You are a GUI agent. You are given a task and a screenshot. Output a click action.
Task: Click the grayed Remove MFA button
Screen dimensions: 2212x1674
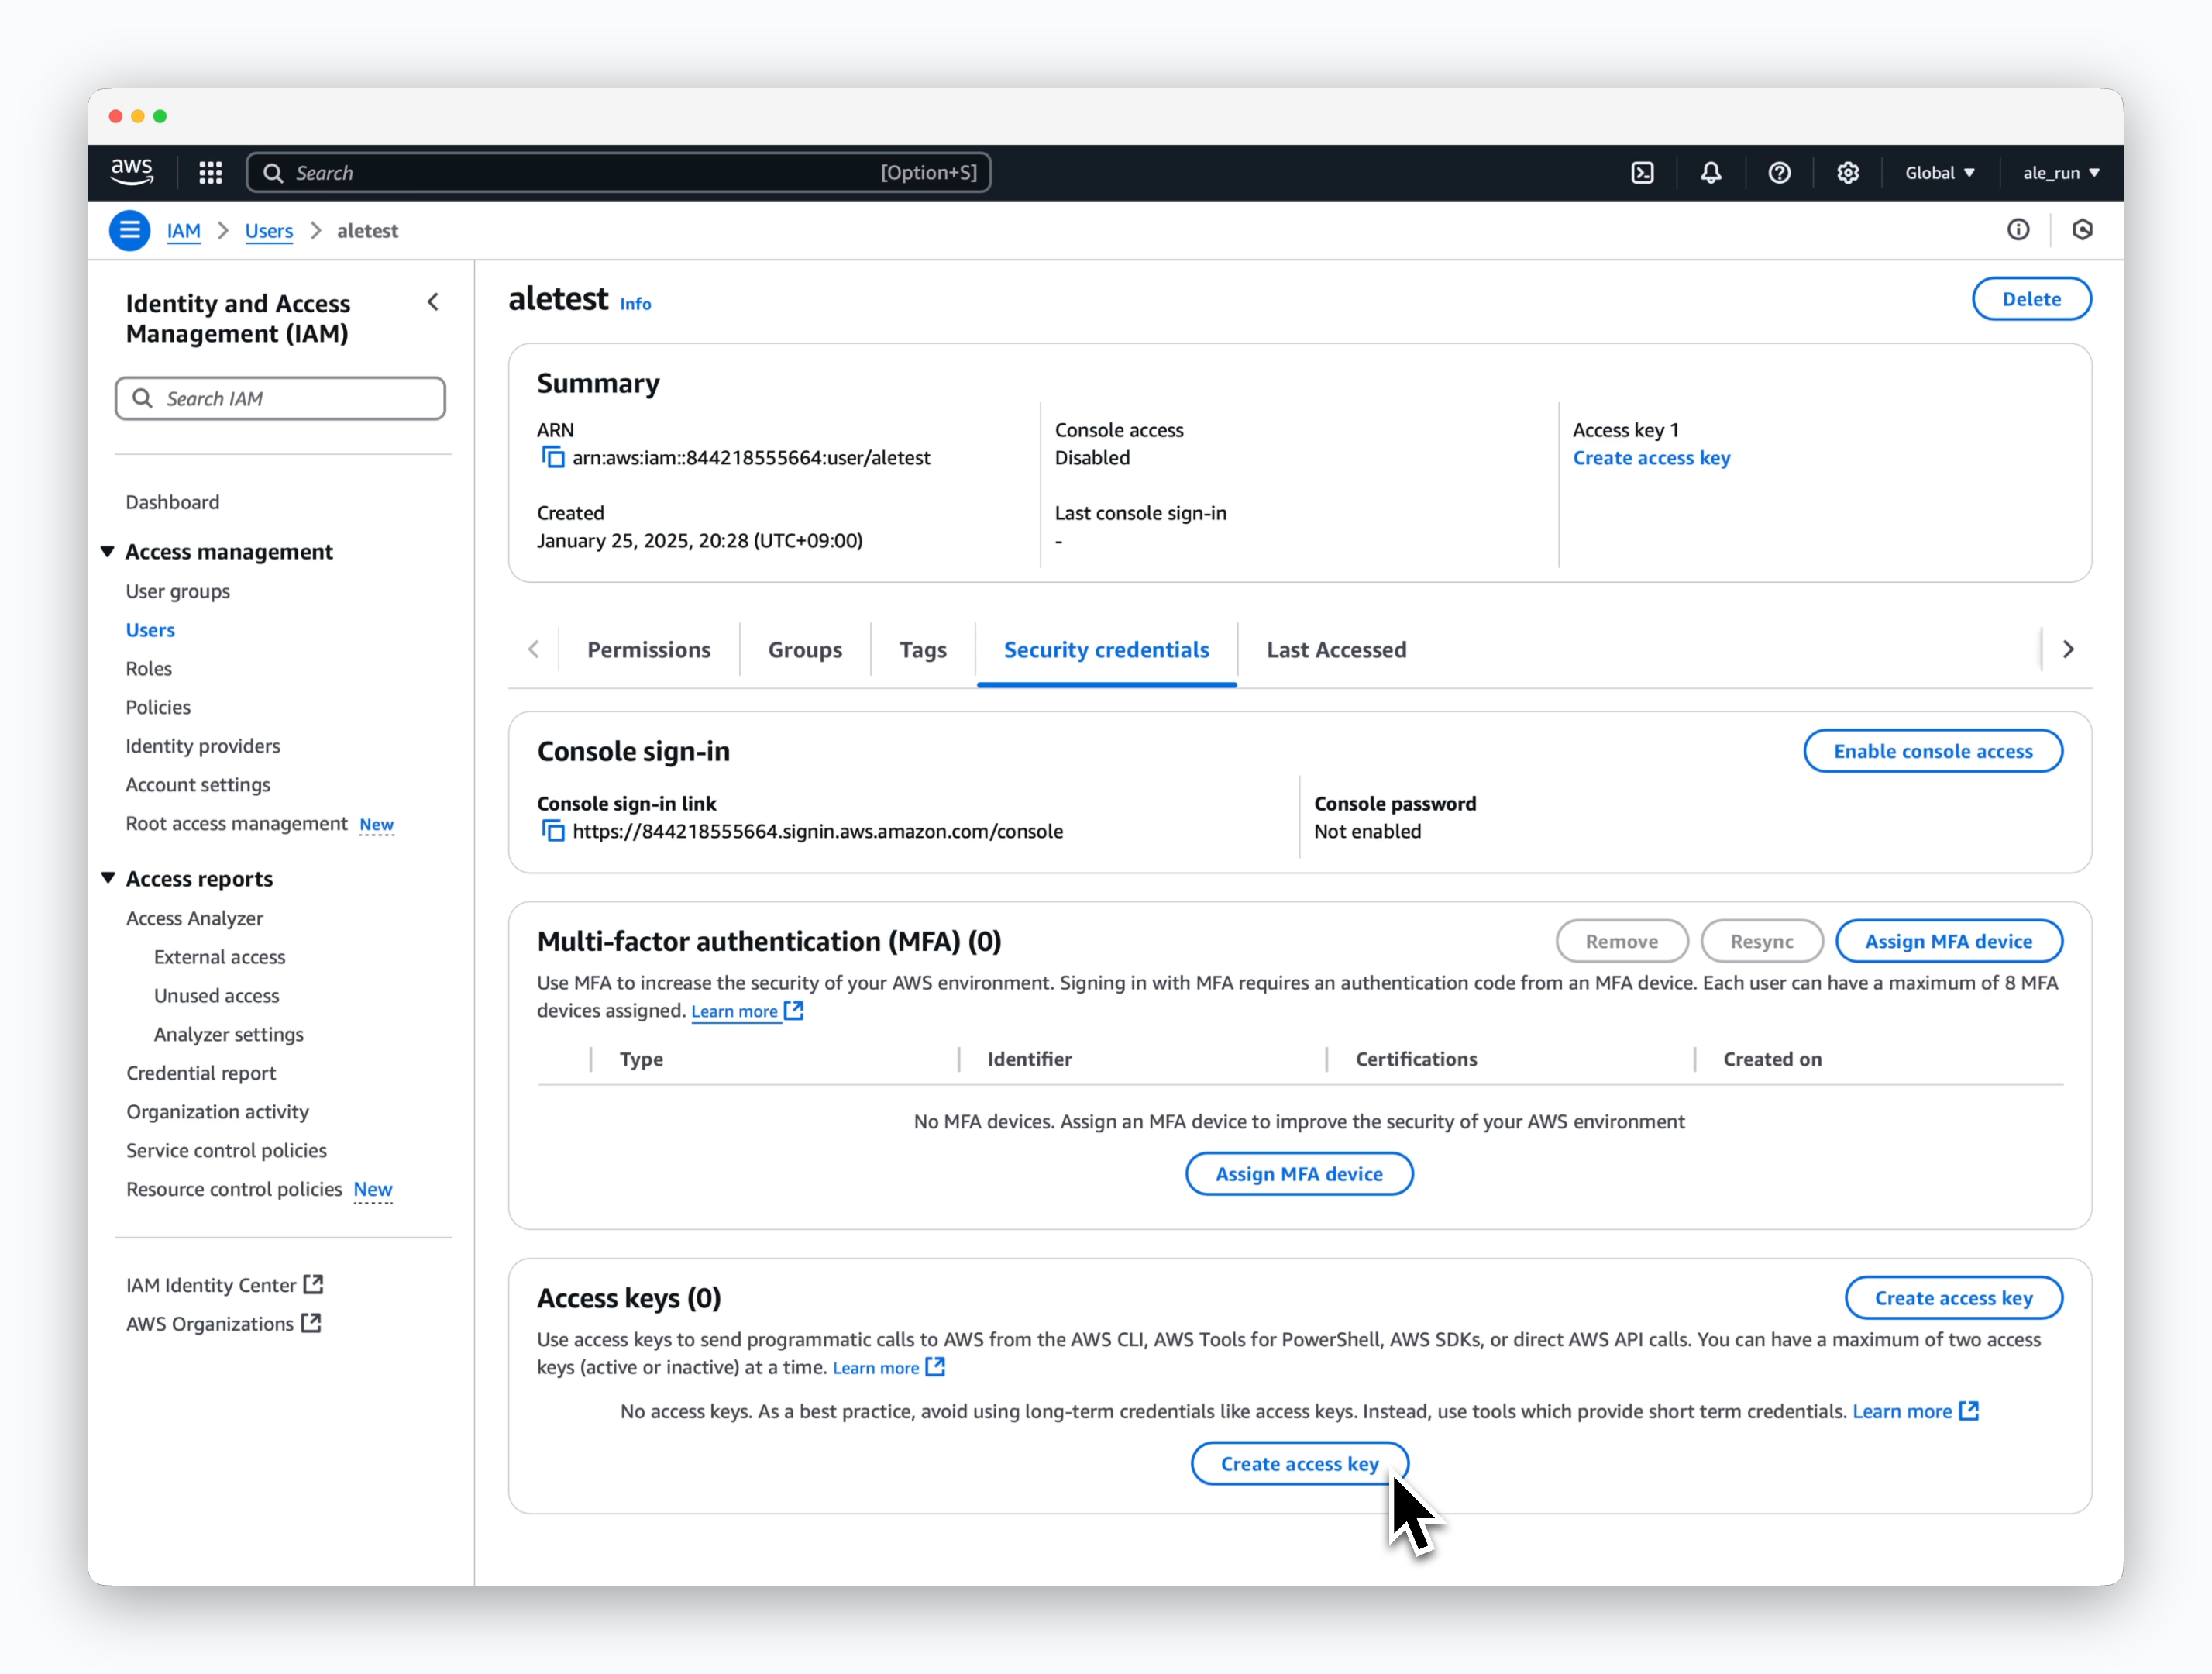tap(1621, 941)
